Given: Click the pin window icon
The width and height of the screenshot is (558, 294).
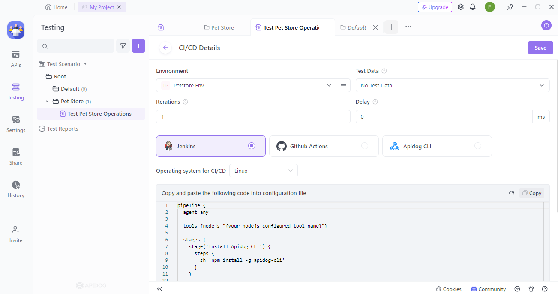Looking at the screenshot, I should (x=510, y=7).
